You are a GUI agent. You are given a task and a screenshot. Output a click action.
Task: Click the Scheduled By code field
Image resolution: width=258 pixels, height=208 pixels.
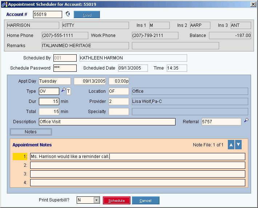pos(65,58)
